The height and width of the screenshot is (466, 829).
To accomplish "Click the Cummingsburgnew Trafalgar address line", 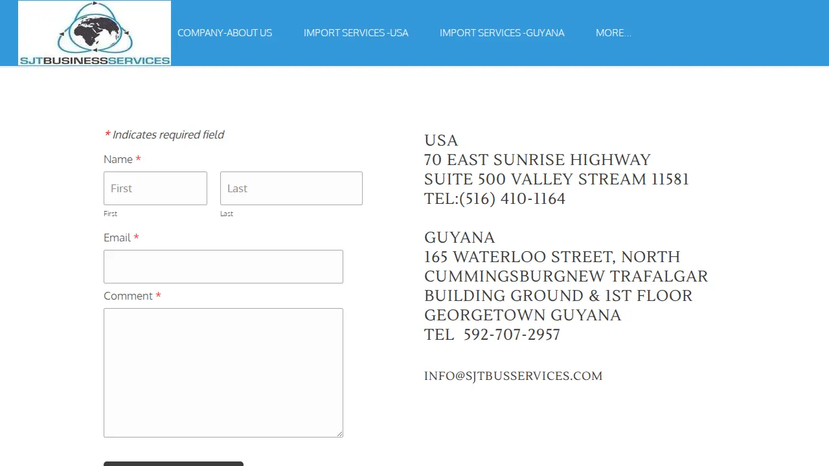I will click(566, 276).
